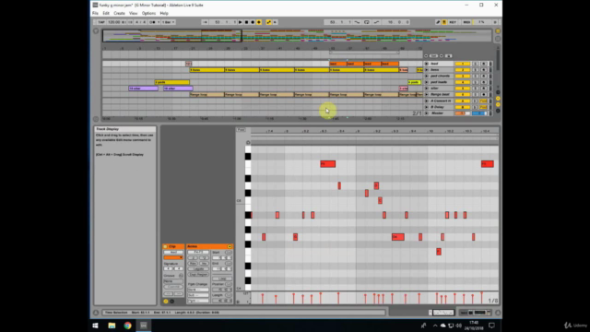Unfold the sitar track
Image resolution: width=590 pixels, height=332 pixels.
pos(426,89)
